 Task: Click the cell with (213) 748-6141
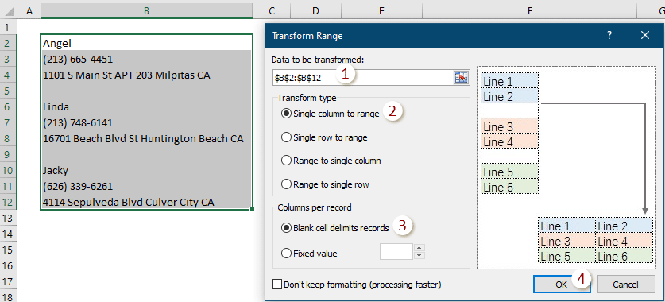[x=146, y=122]
